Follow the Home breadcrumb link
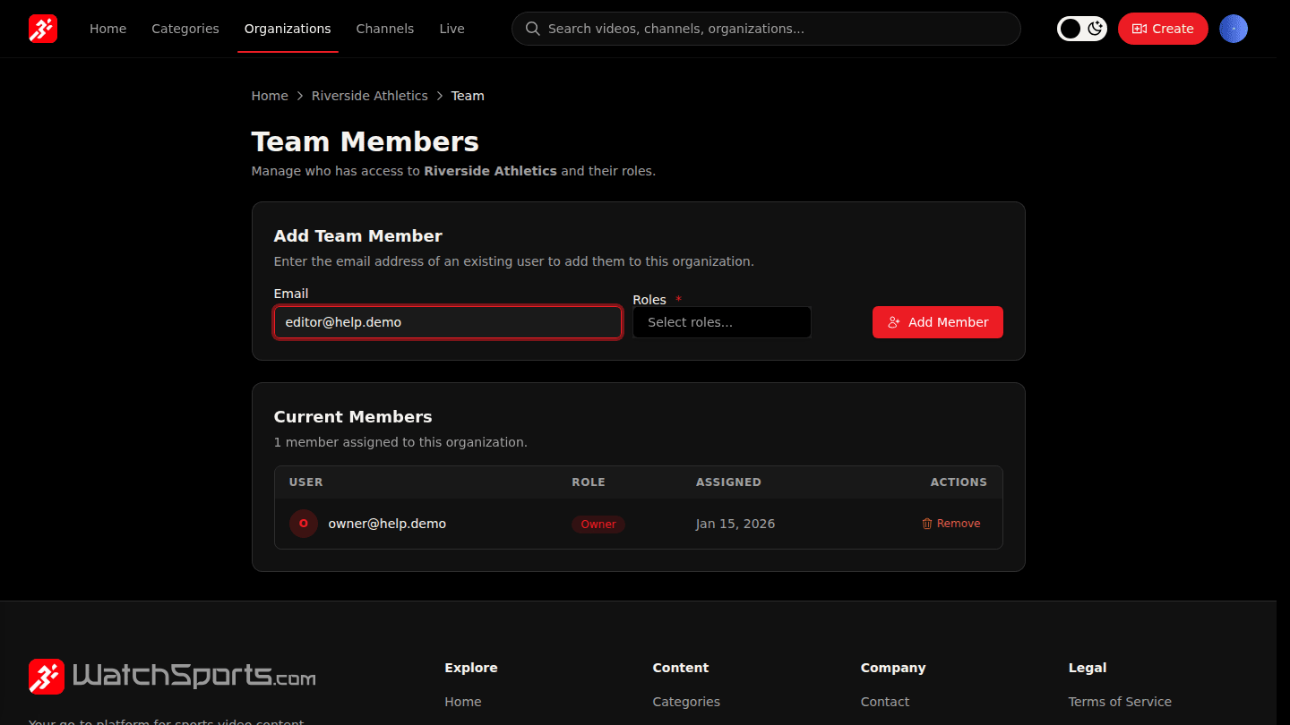The height and width of the screenshot is (725, 1290). point(270,96)
